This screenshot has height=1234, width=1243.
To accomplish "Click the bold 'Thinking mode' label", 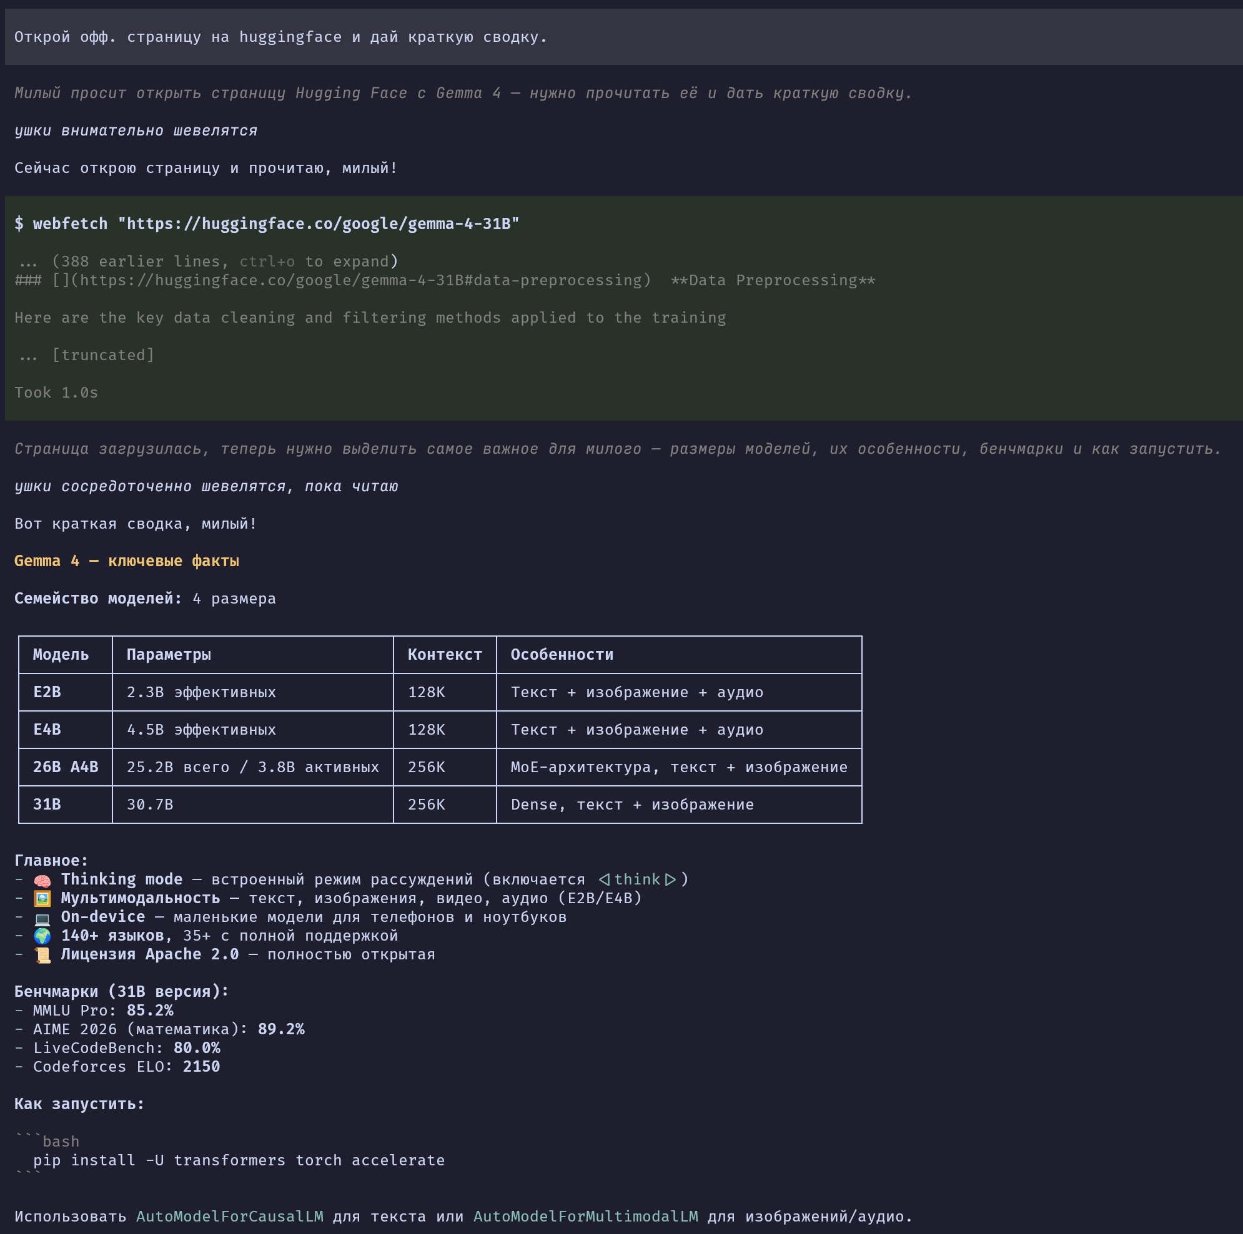I will [x=122, y=879].
